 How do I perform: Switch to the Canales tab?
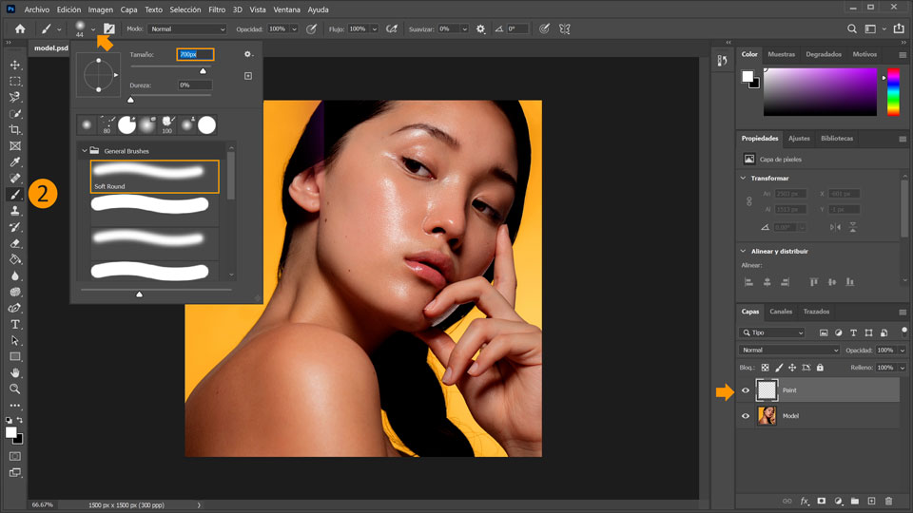coord(781,312)
